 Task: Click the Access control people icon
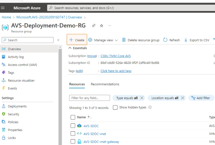pos(4,64)
